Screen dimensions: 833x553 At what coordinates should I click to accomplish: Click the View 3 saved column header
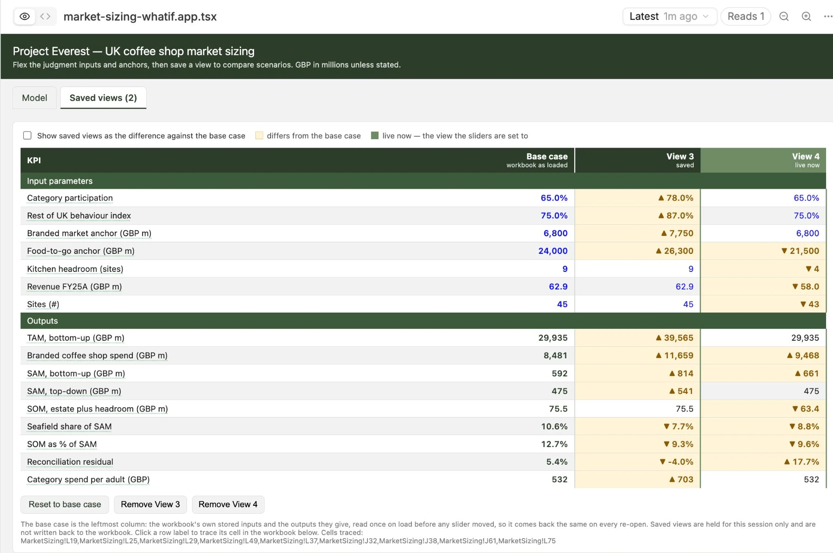(x=638, y=160)
